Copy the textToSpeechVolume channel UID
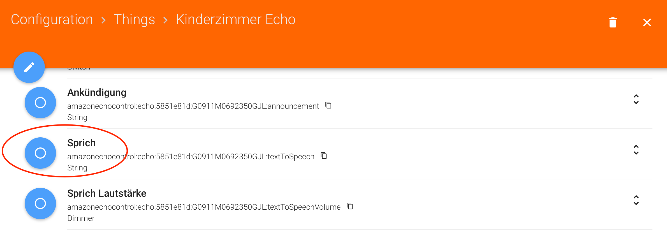The image size is (667, 236). click(x=350, y=206)
